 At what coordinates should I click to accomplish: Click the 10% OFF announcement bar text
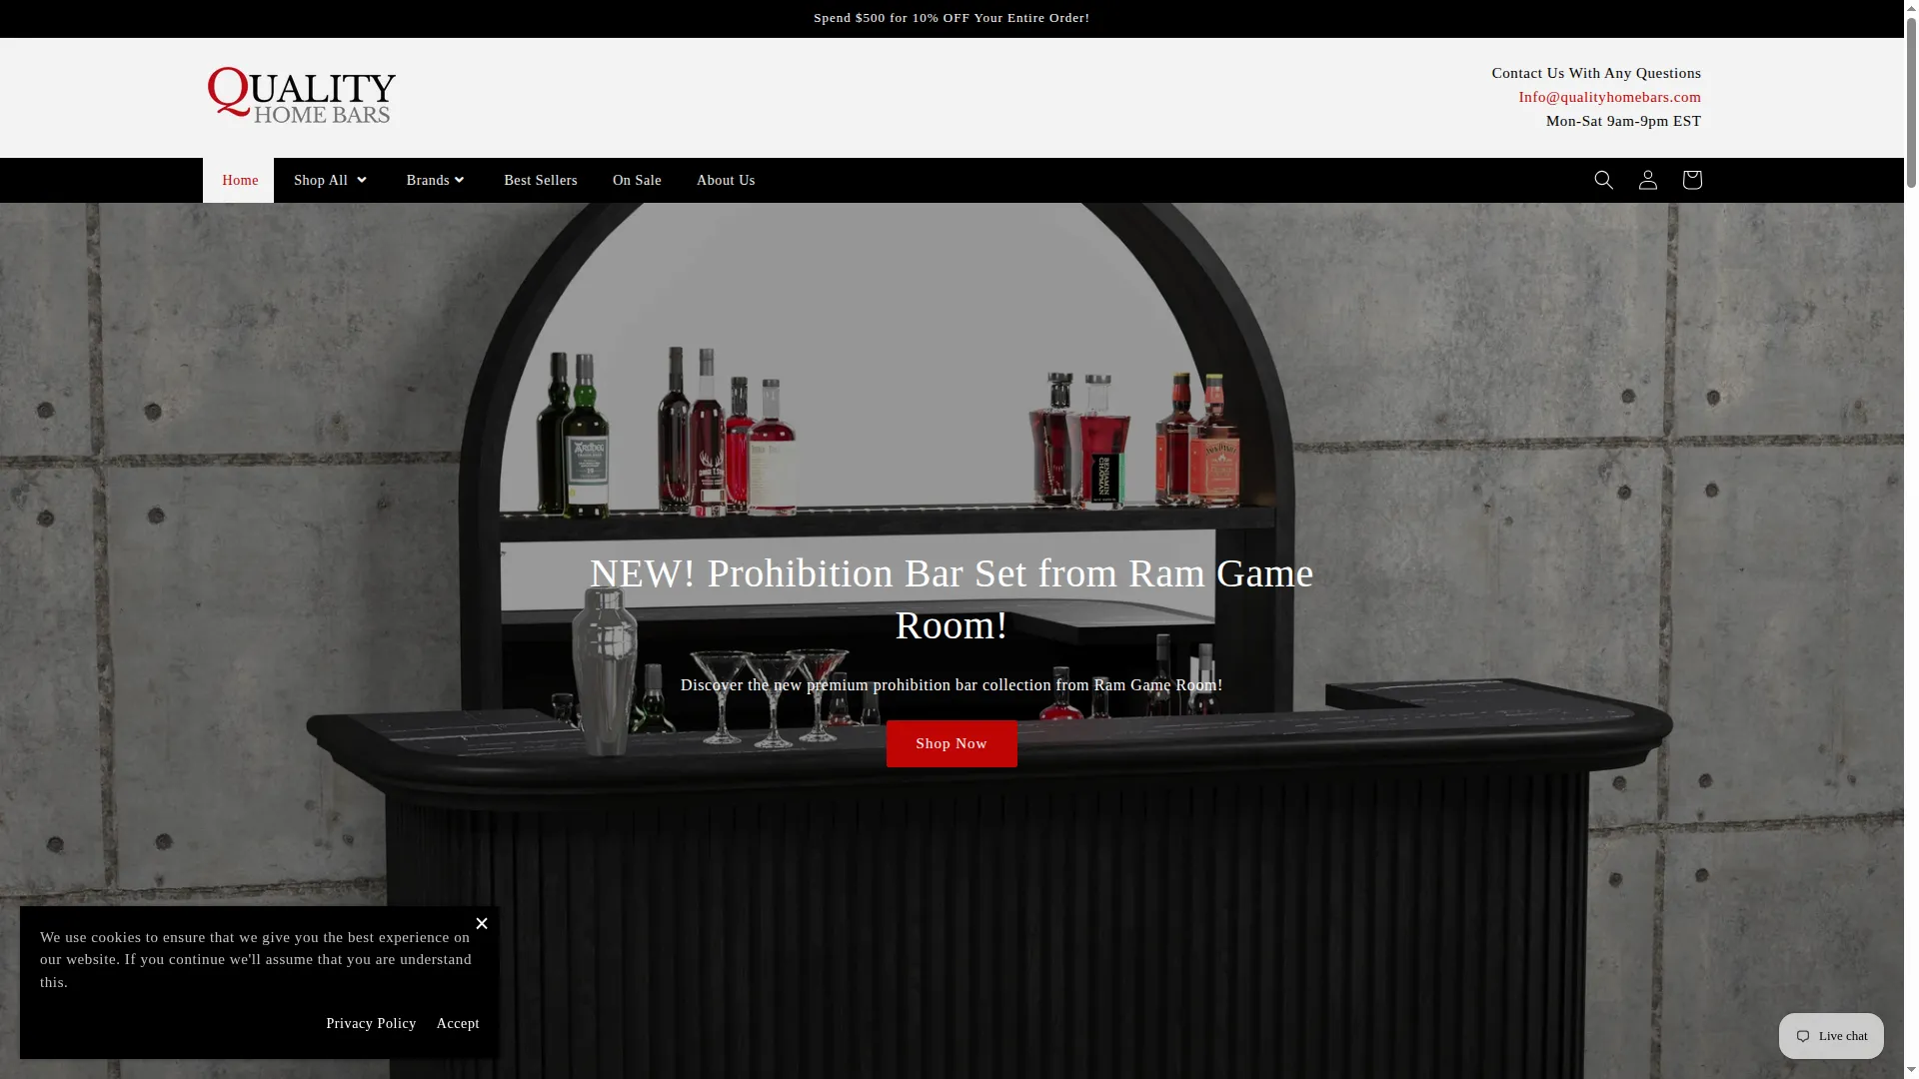(x=952, y=18)
